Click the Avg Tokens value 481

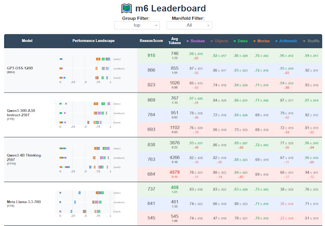click(174, 202)
